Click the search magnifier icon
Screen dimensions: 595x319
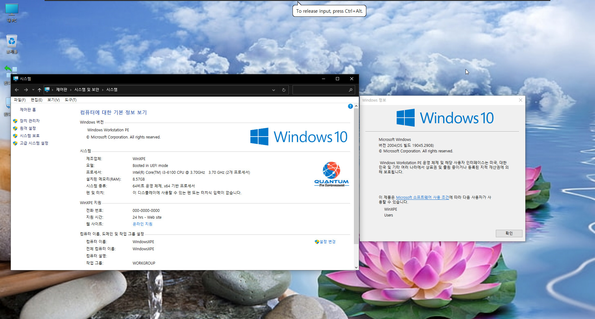click(350, 90)
